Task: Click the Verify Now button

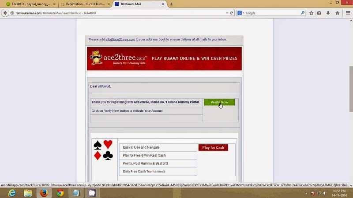Action: coord(219,102)
